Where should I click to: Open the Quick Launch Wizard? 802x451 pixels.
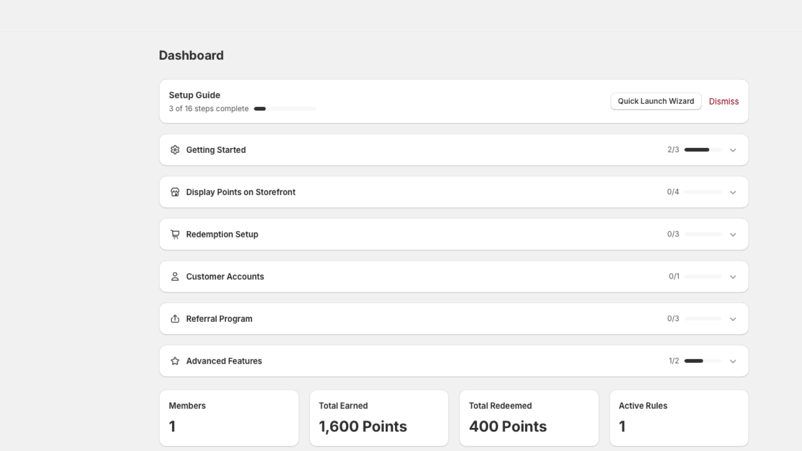pos(656,101)
